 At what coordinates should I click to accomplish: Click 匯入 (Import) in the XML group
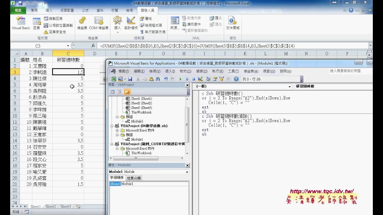click(216, 18)
